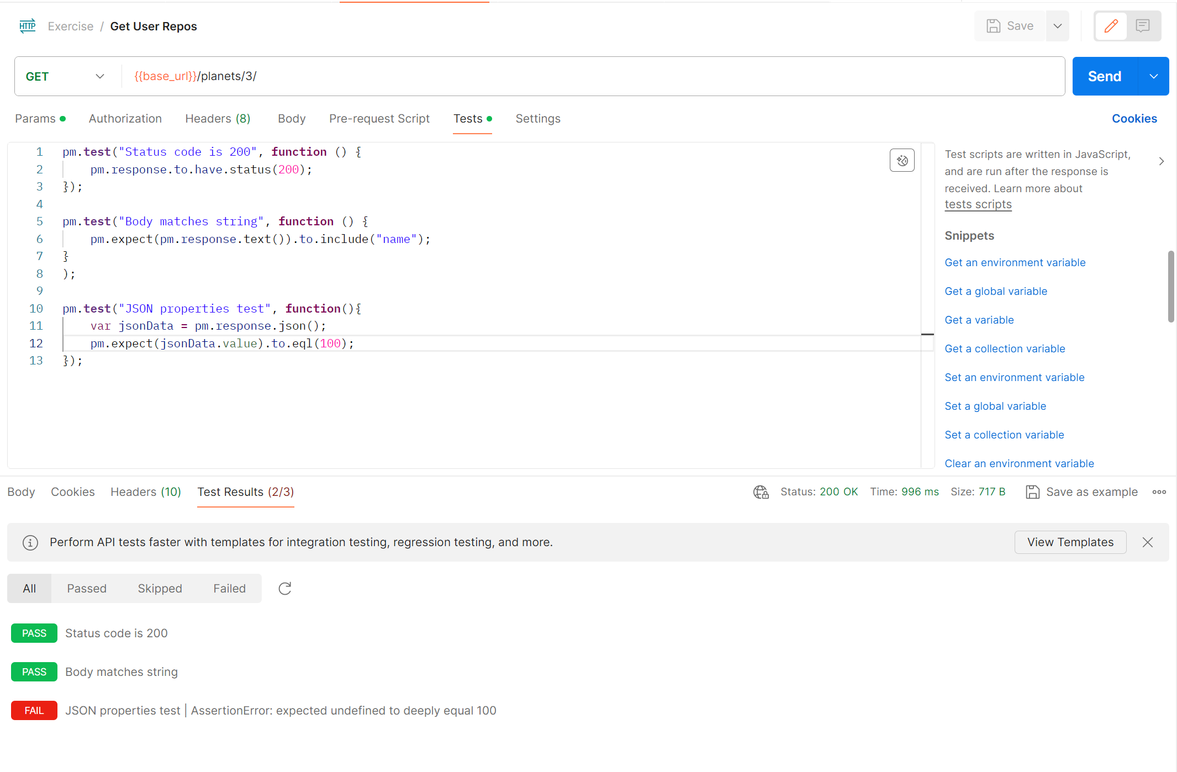Switch to the Pre-request Script tab

pyautogui.click(x=379, y=119)
